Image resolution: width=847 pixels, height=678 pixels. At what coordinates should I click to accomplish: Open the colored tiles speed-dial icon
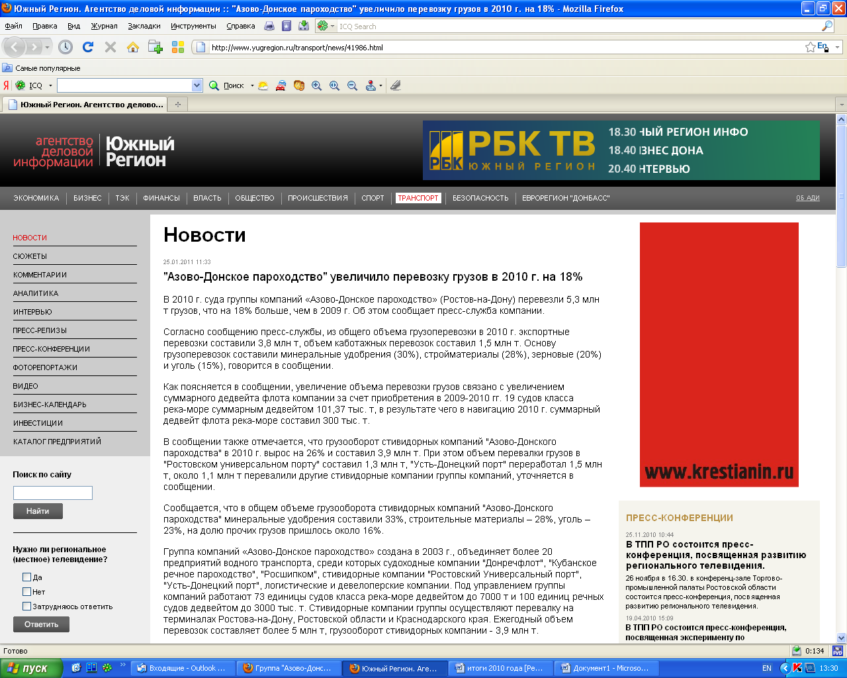178,47
